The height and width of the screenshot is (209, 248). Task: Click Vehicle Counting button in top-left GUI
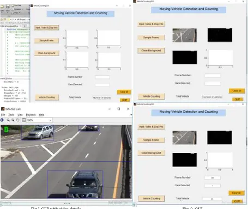(x=47, y=97)
